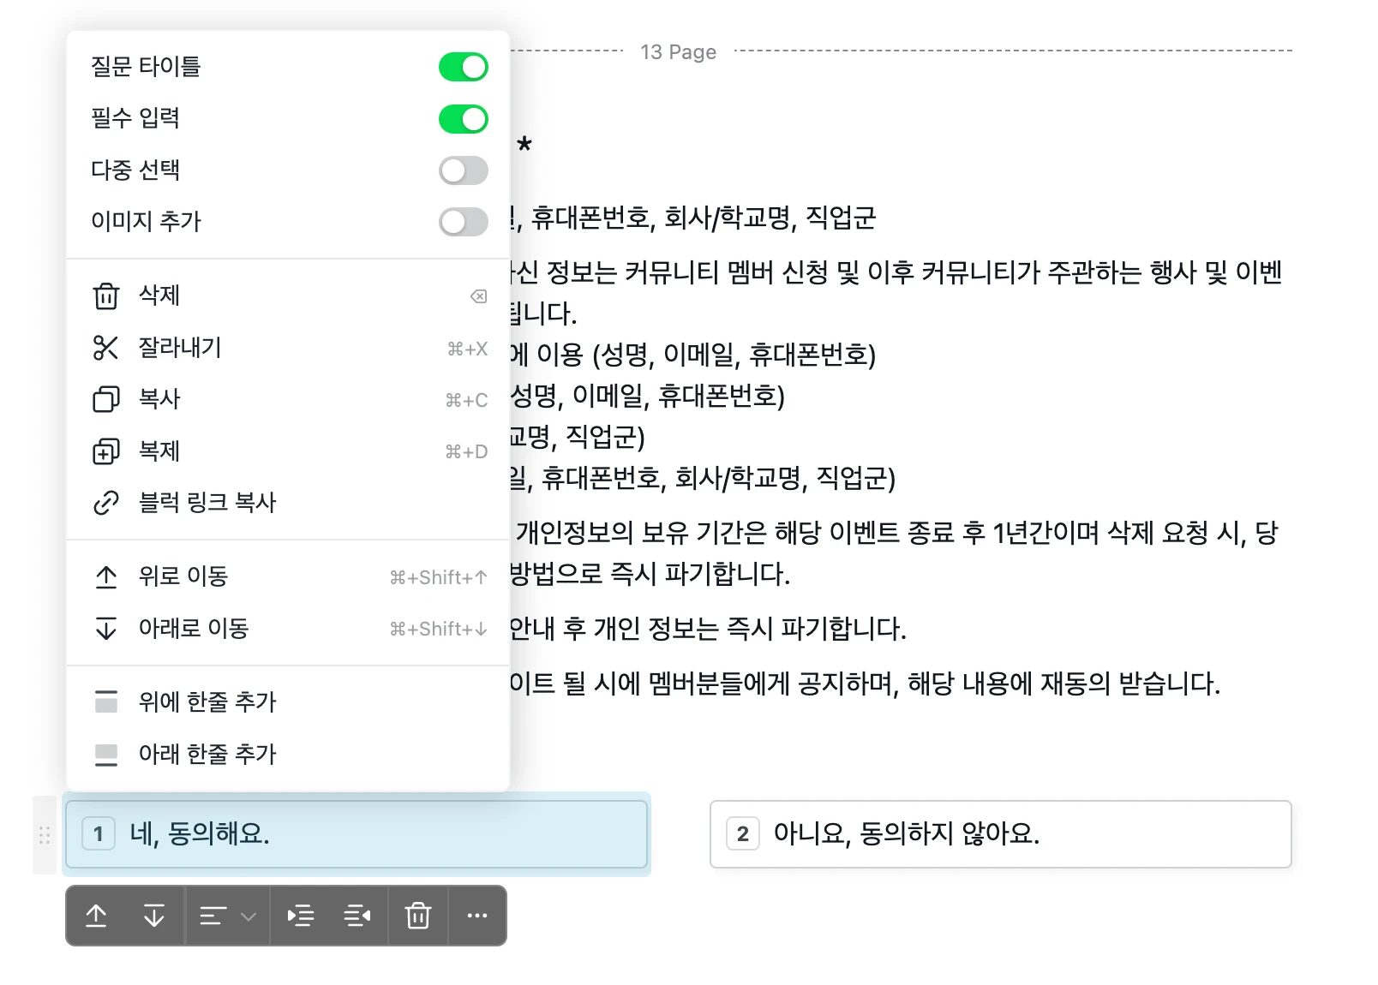Enable the 다중 선택 toggle

[x=463, y=170]
